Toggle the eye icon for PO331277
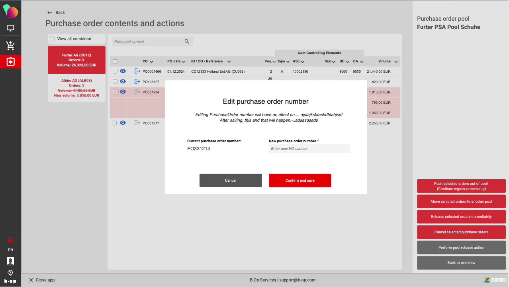The width and height of the screenshot is (509, 287). [123, 123]
